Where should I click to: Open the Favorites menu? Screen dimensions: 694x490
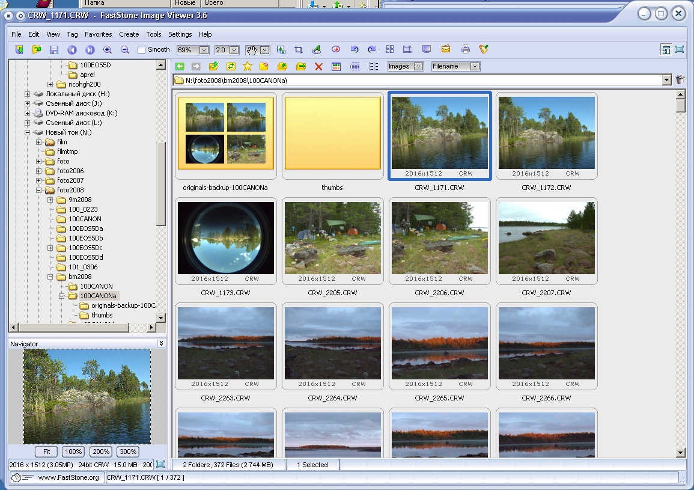[x=98, y=34]
